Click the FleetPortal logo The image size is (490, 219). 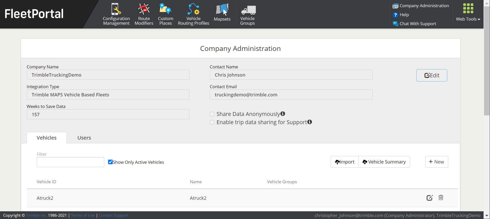[34, 14]
